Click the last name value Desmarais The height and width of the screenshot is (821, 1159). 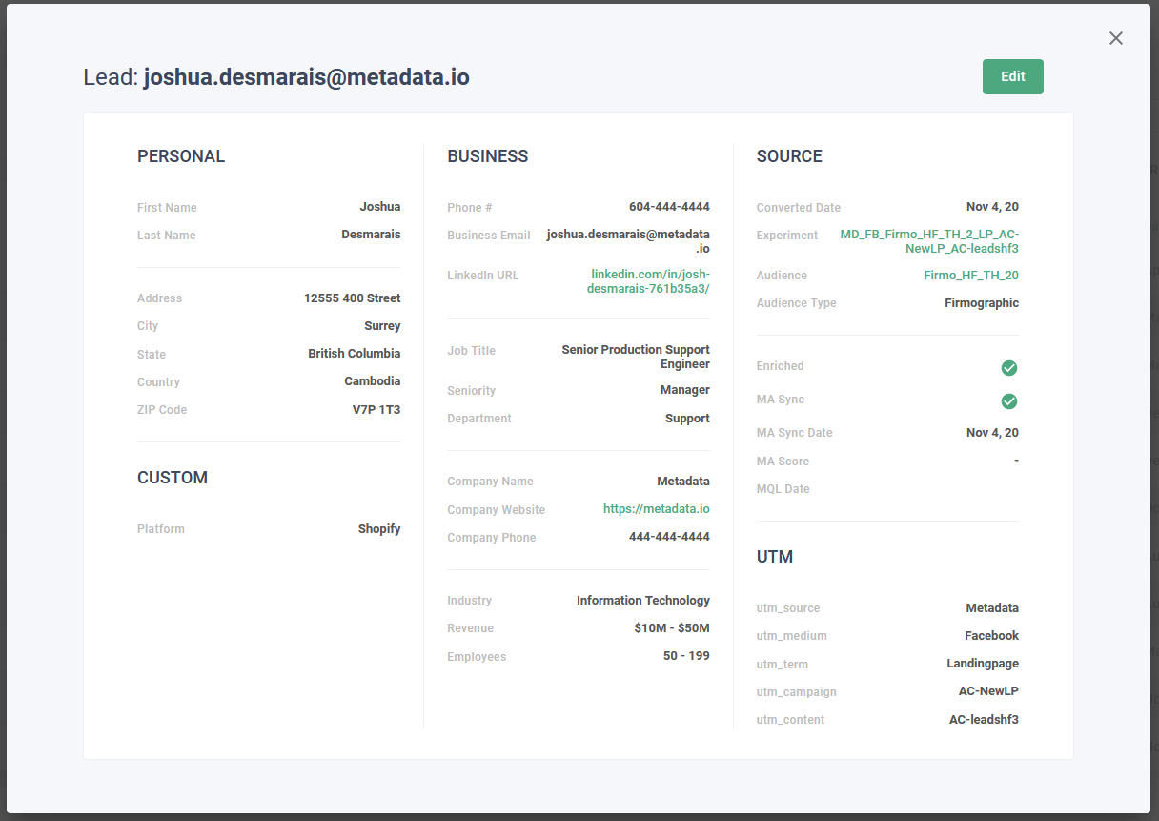pyautogui.click(x=371, y=235)
